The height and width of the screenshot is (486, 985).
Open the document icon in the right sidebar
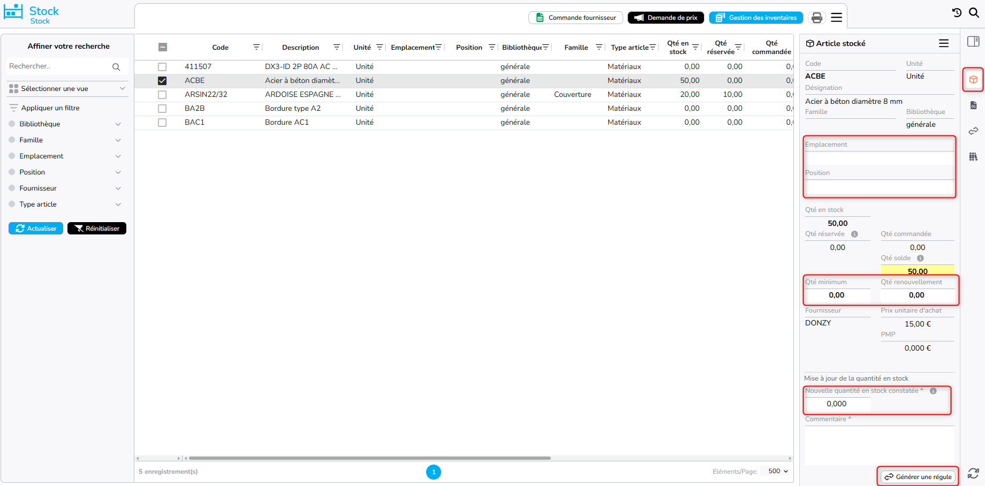973,105
